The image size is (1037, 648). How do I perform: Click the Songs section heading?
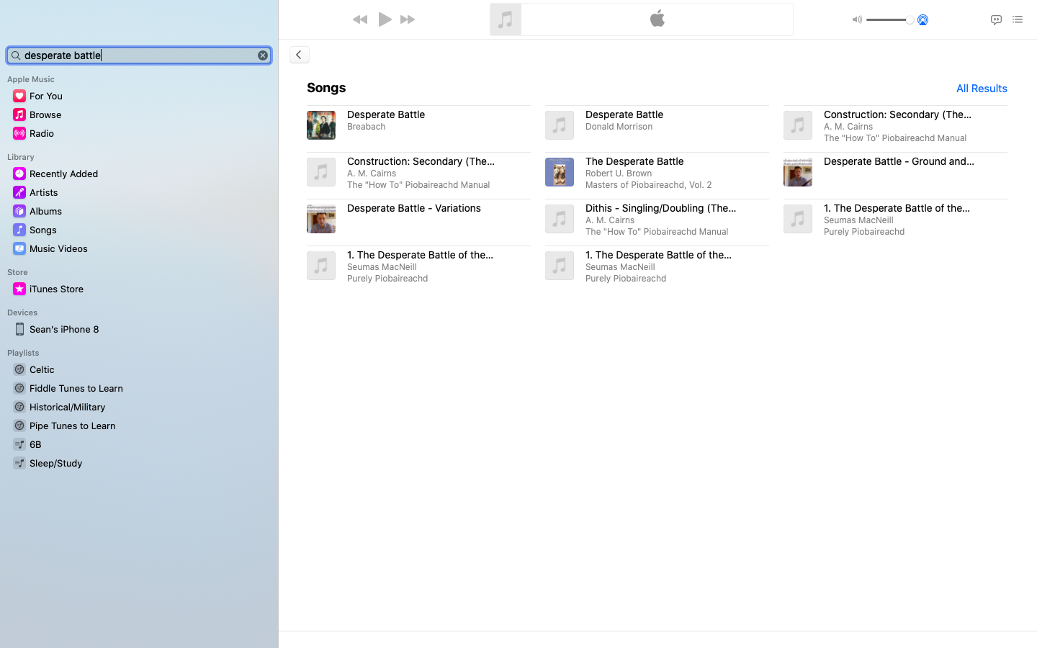[x=326, y=88]
